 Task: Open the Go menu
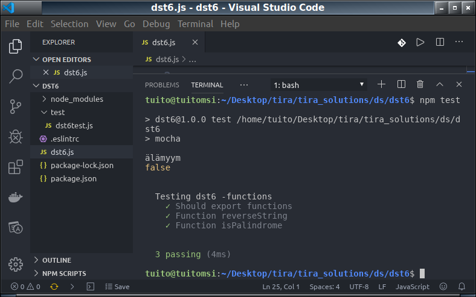tap(129, 24)
